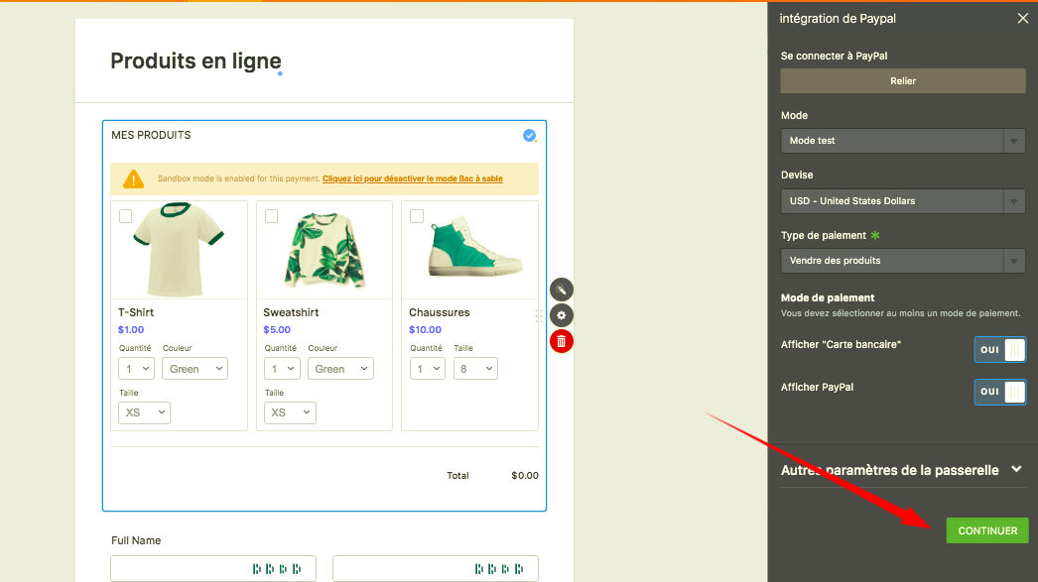Click the Sweatshirt $5.00 price
The width and height of the screenshot is (1038, 582).
click(x=277, y=329)
